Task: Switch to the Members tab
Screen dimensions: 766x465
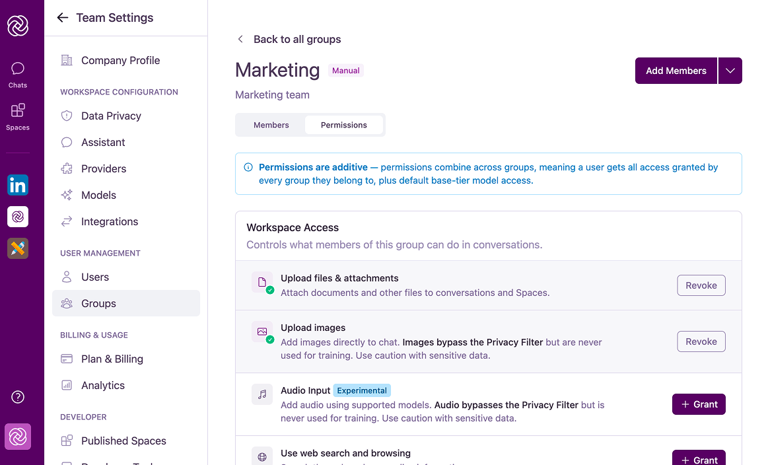Action: [271, 125]
